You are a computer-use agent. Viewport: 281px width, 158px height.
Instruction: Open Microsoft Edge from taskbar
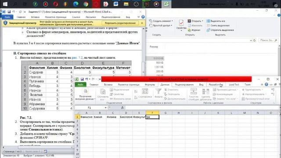(76, 4)
